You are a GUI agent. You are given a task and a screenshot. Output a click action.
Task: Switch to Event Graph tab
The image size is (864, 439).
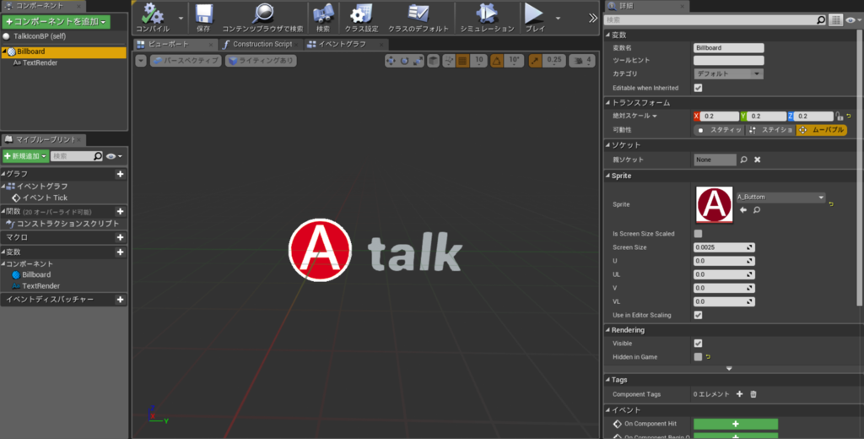click(346, 44)
